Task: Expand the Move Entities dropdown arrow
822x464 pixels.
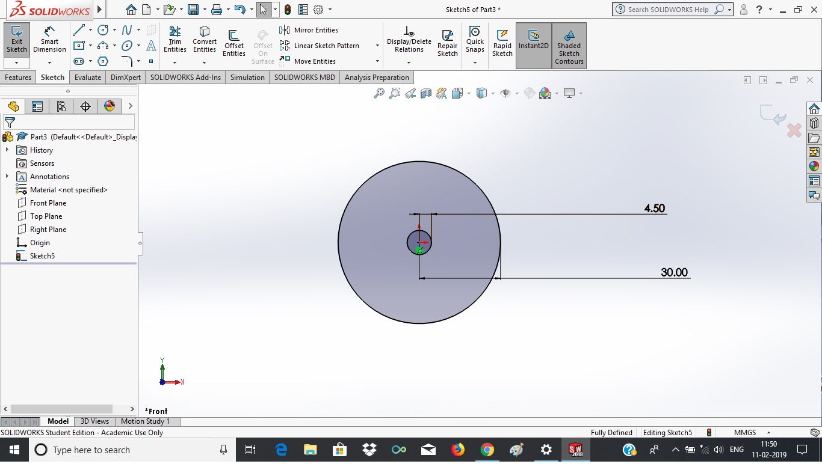Action: (377, 61)
